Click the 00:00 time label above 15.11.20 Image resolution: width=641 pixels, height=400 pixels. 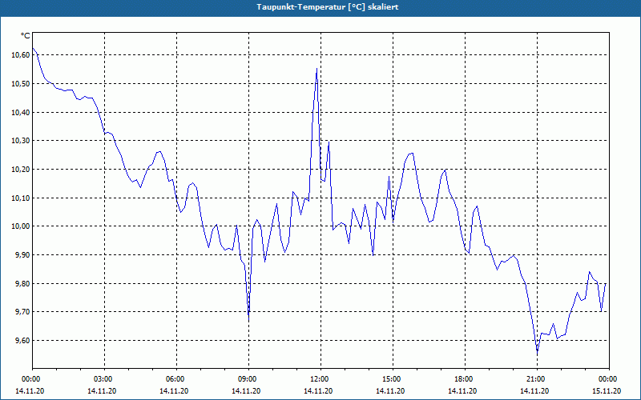(609, 379)
